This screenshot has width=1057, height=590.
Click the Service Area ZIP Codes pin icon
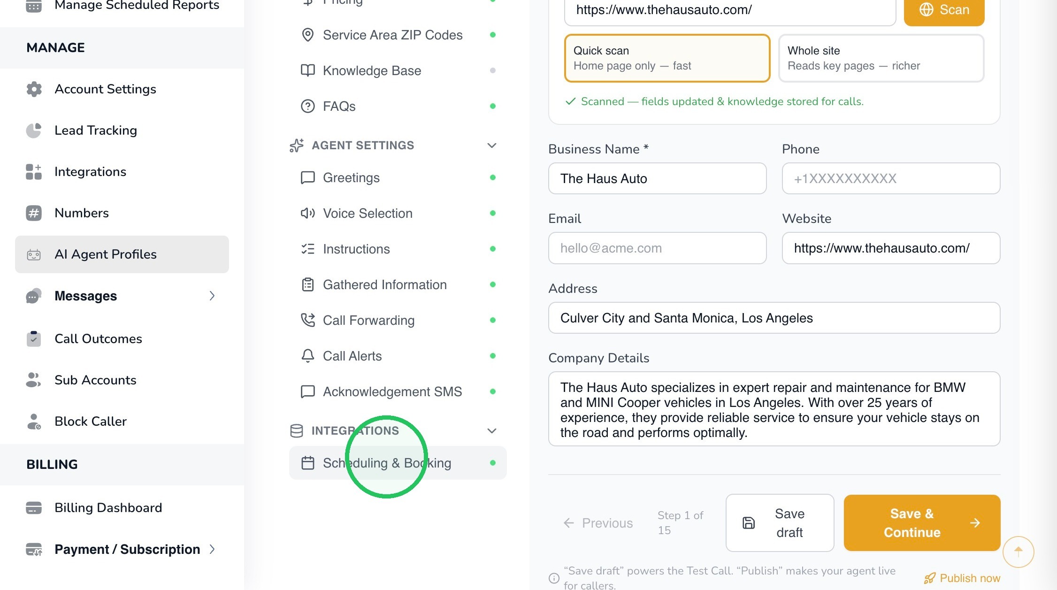[x=307, y=35]
